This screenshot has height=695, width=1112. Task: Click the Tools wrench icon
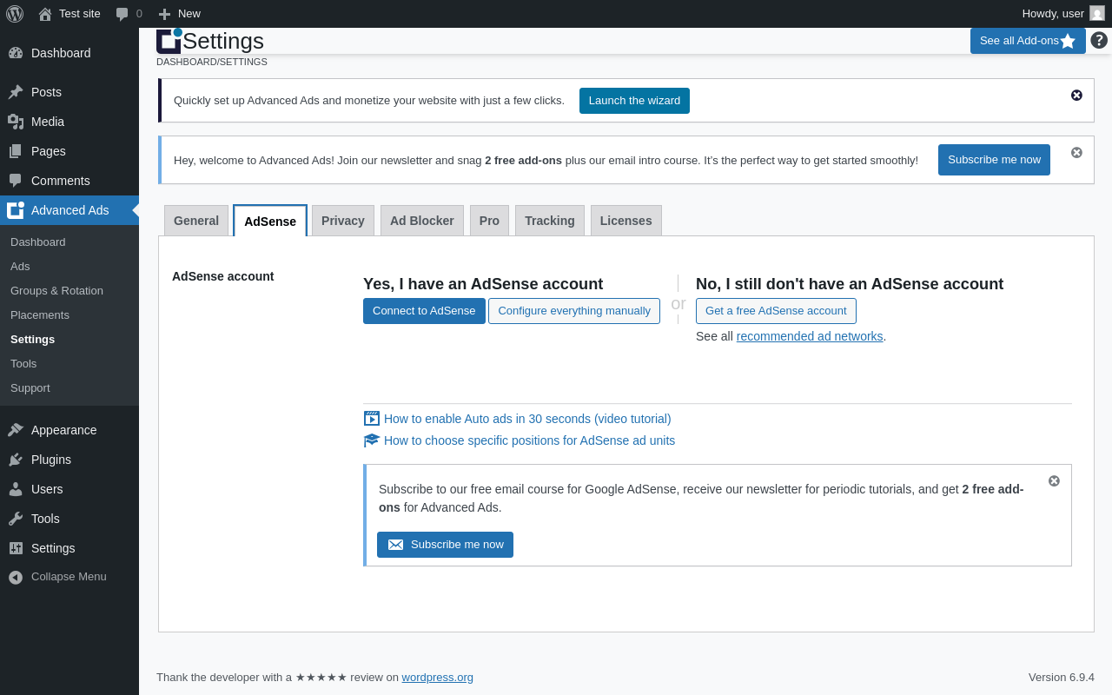point(16,519)
